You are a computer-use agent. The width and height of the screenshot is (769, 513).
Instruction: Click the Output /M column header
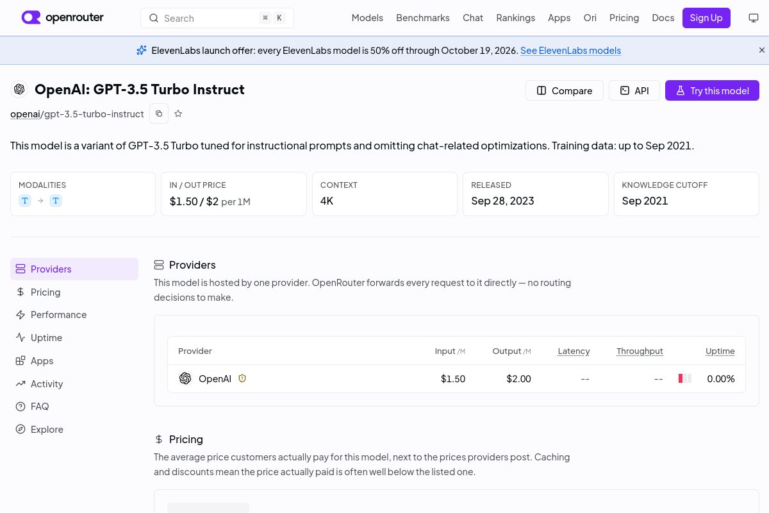pyautogui.click(x=511, y=351)
